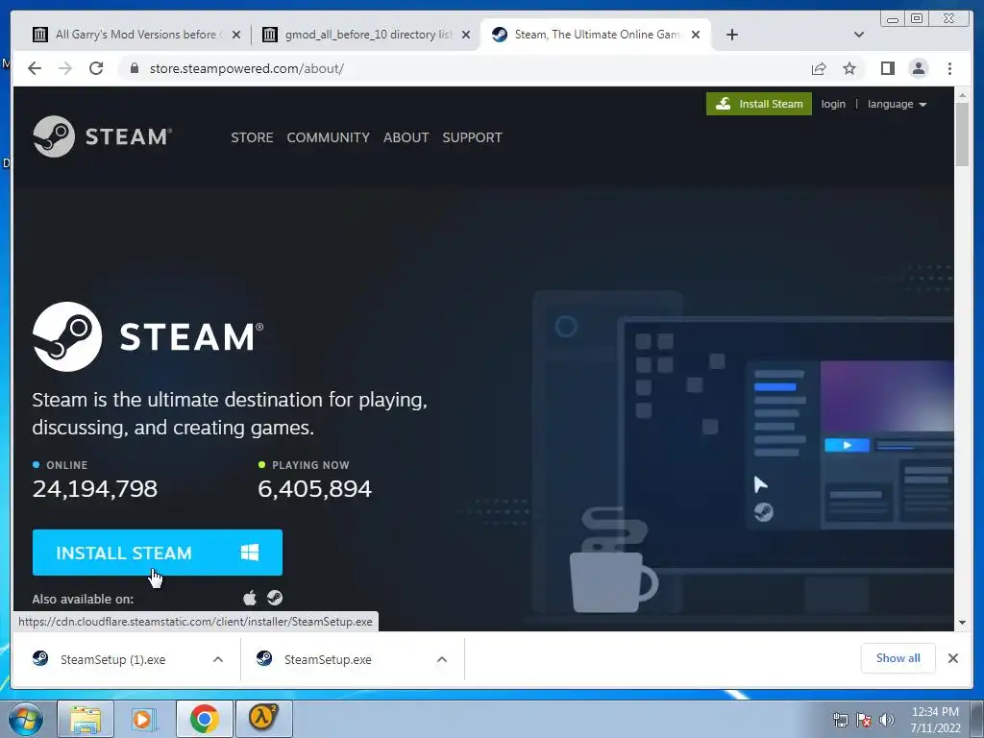Click the taskbar clock showing 12:34 PM

pyautogui.click(x=935, y=720)
